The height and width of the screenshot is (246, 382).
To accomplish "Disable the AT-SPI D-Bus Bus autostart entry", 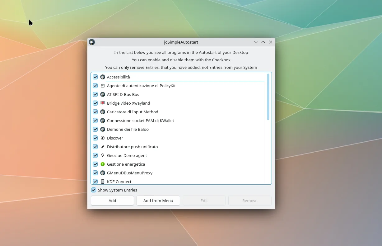I will [95, 94].
